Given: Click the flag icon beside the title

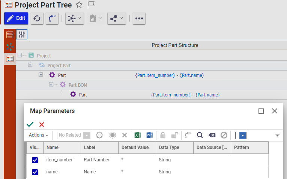Looking at the screenshot, I should click(x=91, y=5).
